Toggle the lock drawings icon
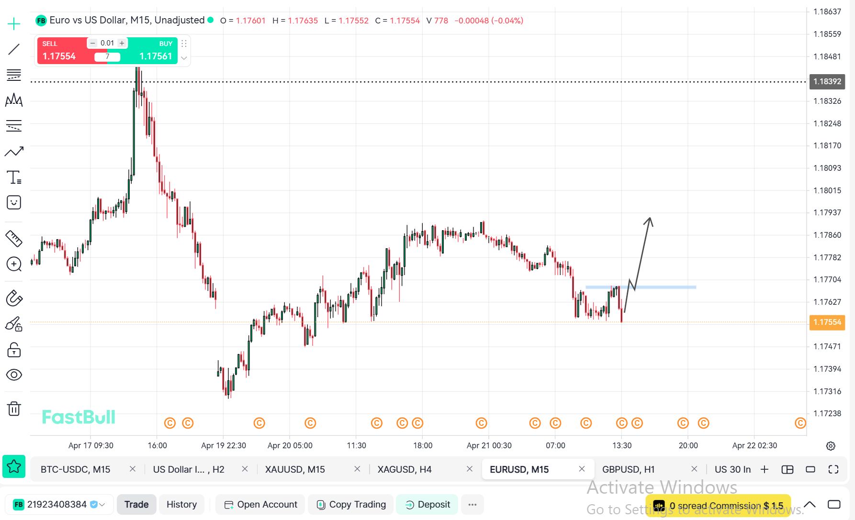 coord(14,350)
